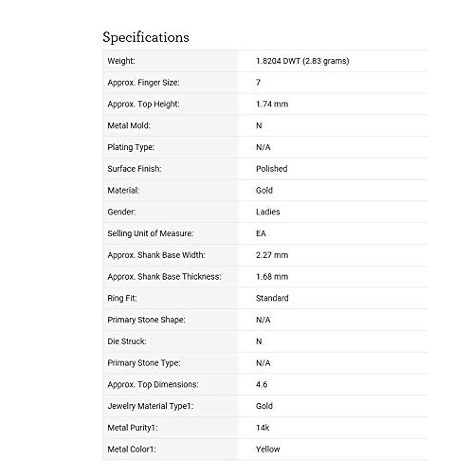The width and height of the screenshot is (474, 474).
Task: Select the Standard ring fit value
Action: click(x=272, y=298)
